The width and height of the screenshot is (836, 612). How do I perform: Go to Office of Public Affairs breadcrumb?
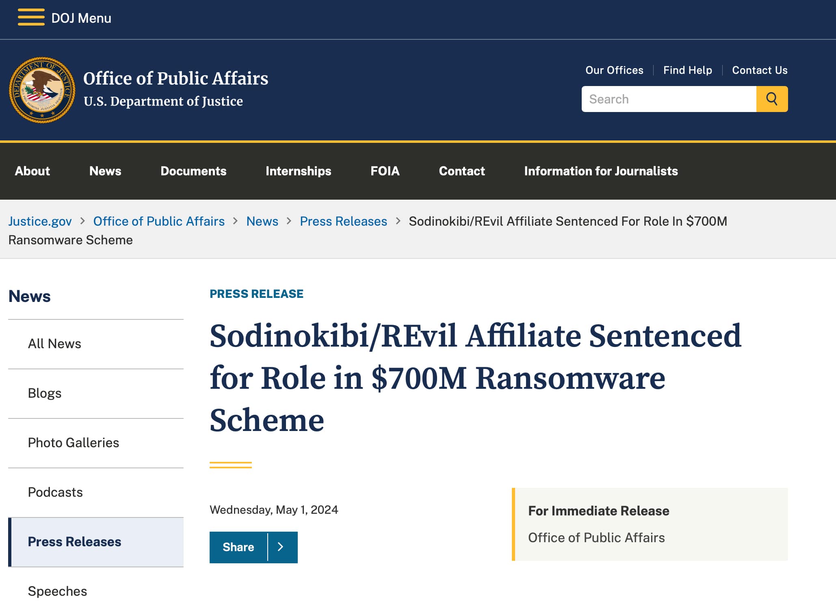(159, 221)
